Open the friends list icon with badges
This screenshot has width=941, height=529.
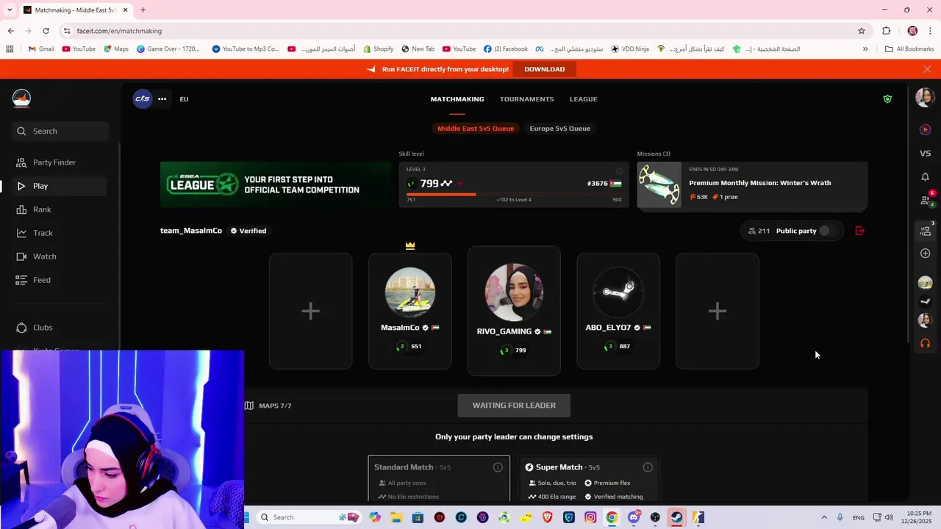click(926, 200)
